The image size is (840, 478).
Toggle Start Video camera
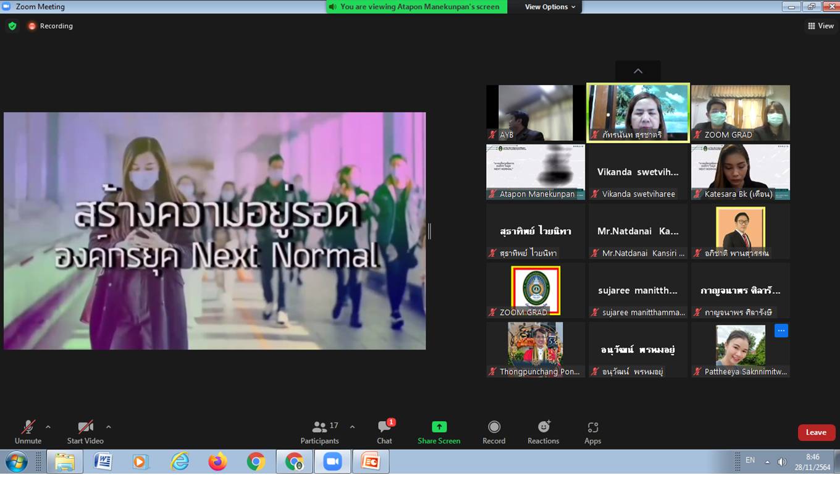(85, 427)
